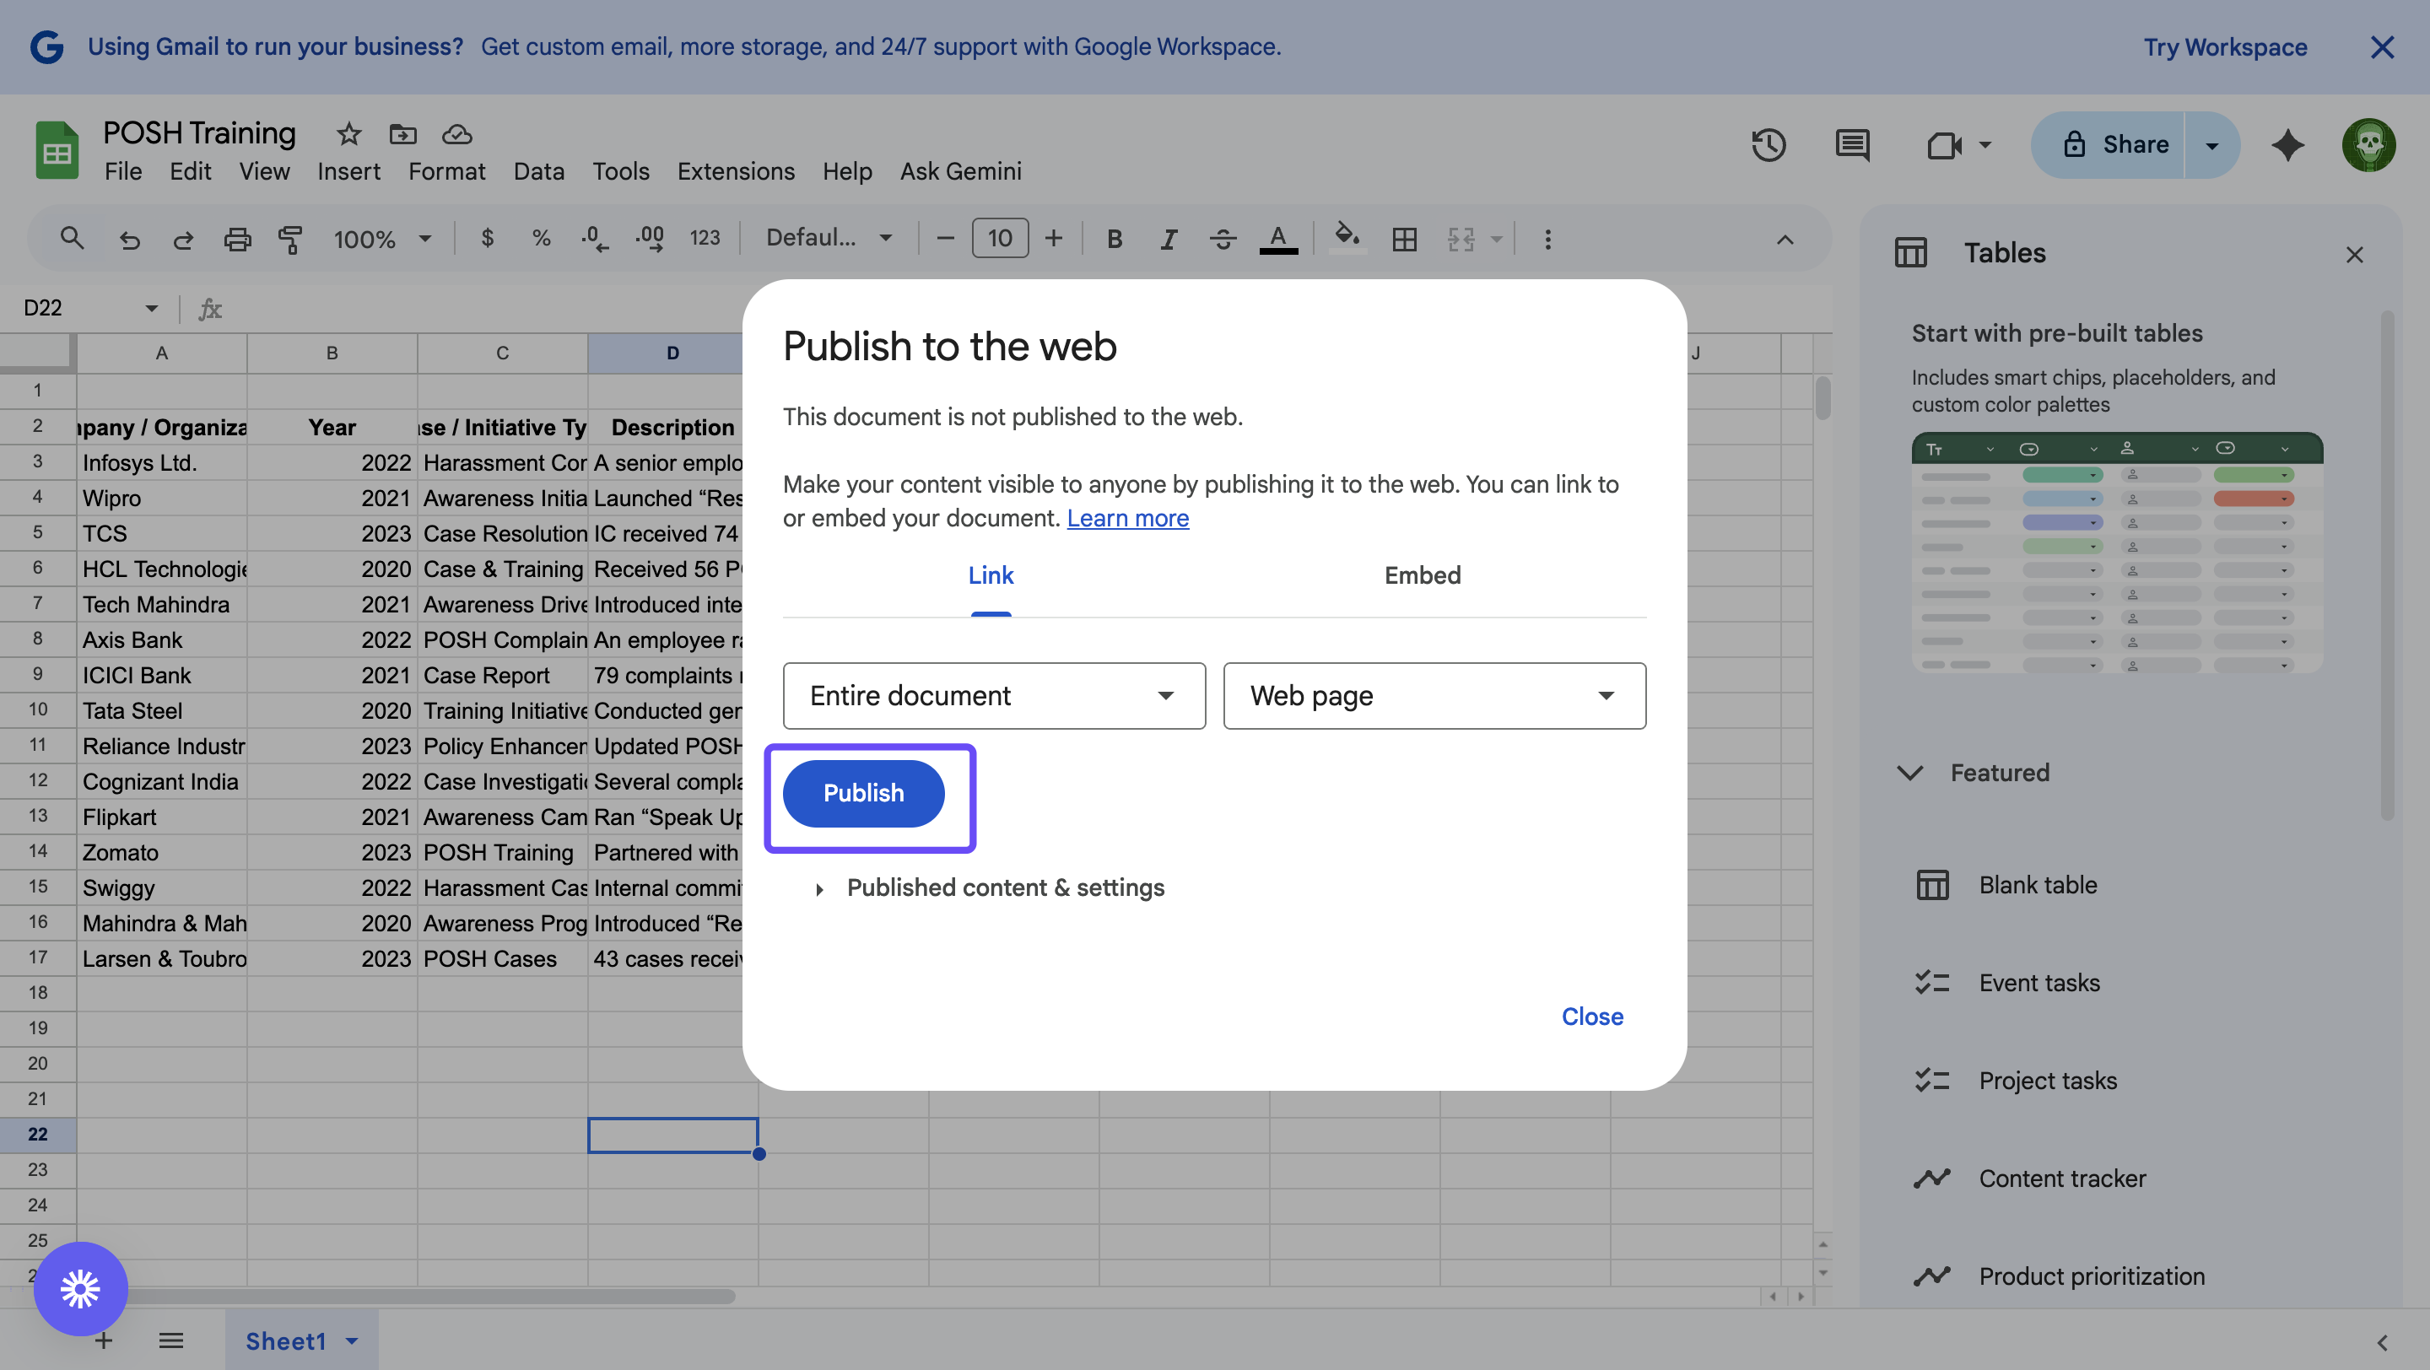Click the paint format roller icon
The width and height of the screenshot is (2430, 1370).
point(290,239)
